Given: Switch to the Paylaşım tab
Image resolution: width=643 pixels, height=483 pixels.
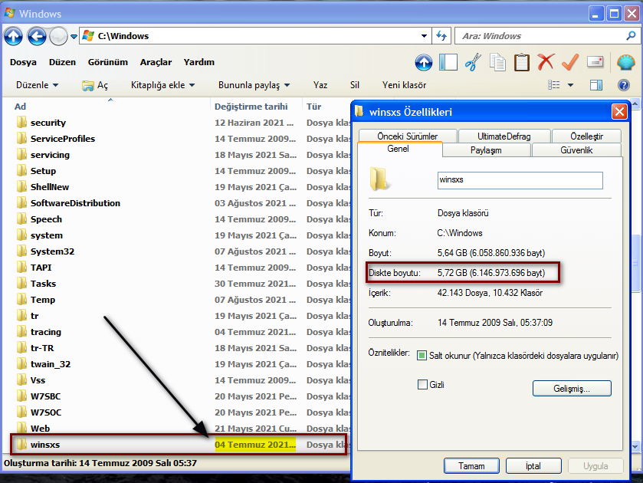Looking at the screenshot, I should 487,150.
